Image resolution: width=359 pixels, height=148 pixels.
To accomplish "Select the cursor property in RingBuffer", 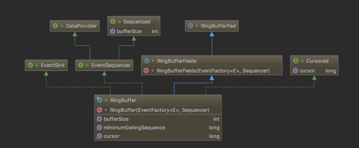I will pyautogui.click(x=111, y=136).
